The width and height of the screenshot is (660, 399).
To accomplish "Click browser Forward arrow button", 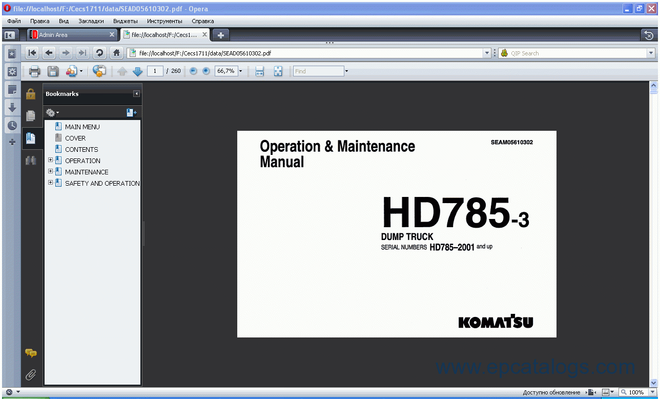I will [66, 53].
